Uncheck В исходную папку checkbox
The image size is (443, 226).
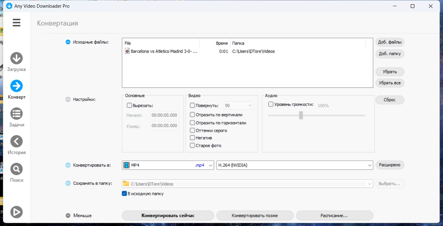coord(124,194)
